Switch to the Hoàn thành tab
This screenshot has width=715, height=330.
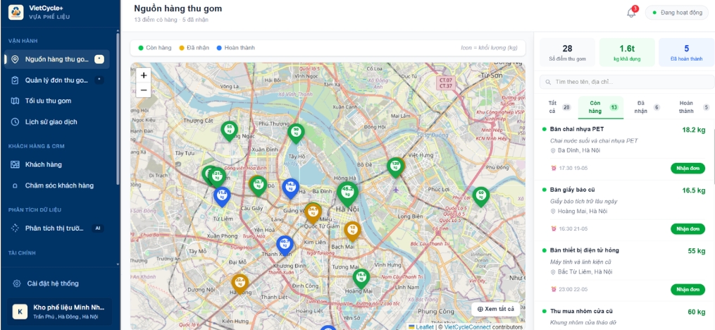tap(690, 107)
